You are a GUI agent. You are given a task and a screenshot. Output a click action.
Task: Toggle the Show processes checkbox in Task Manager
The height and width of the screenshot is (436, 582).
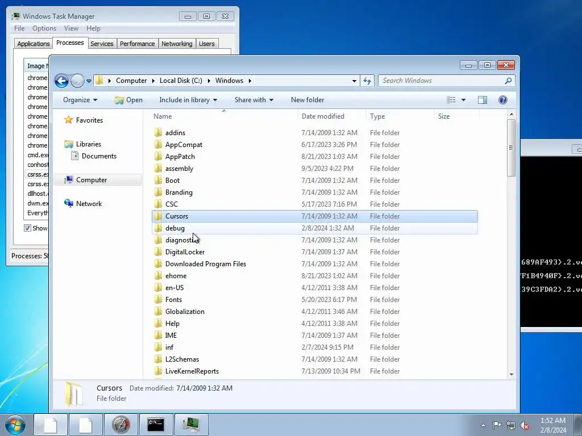[27, 228]
